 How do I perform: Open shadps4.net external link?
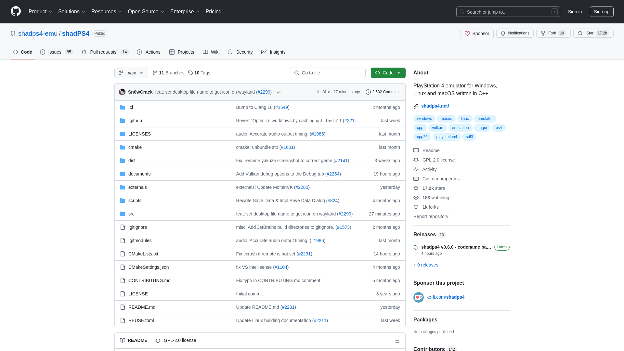coord(435,106)
